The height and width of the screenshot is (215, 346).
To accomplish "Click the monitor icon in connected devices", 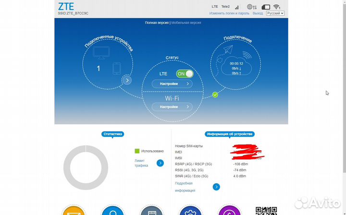I will tap(101, 53).
